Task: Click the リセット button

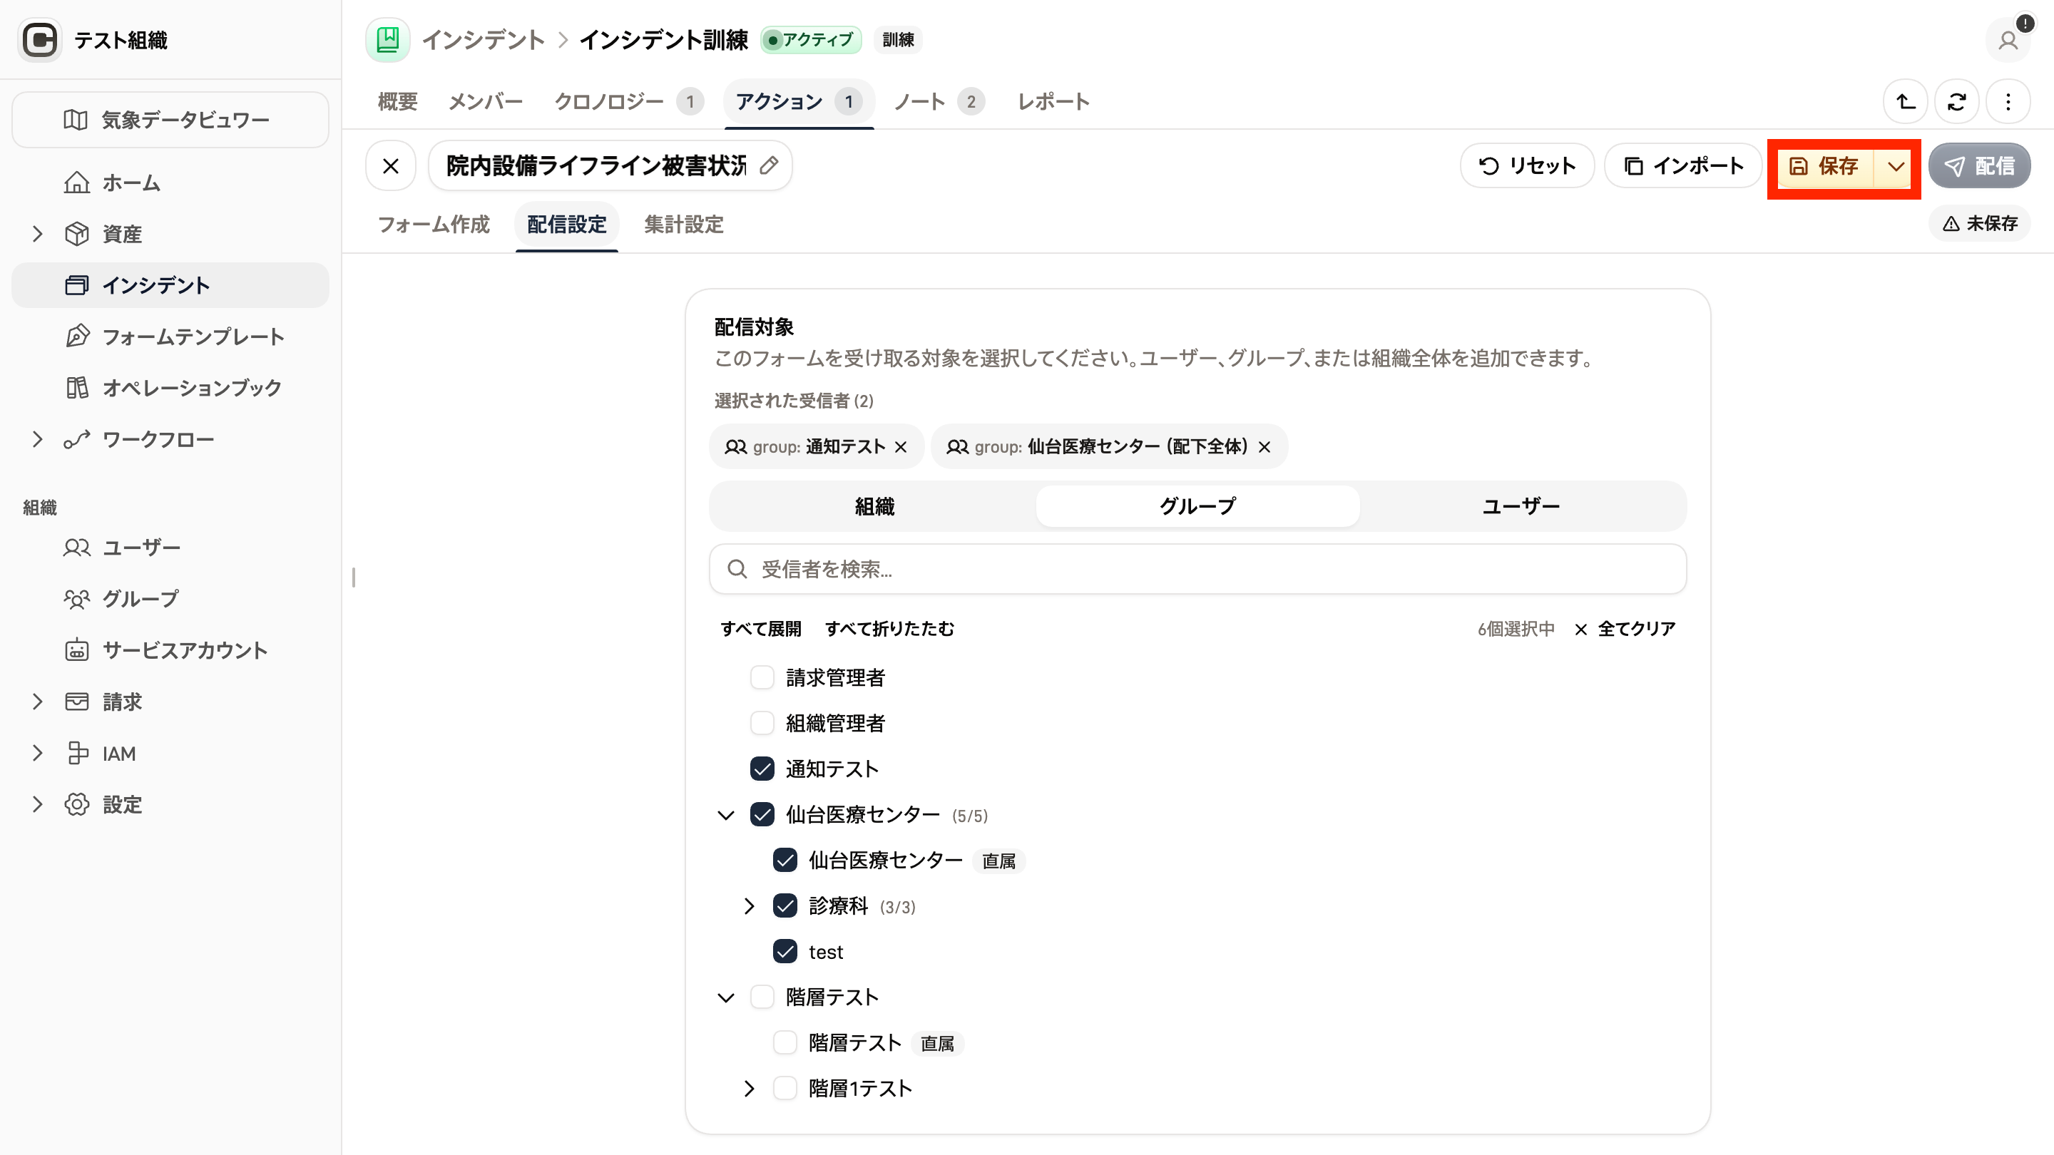Action: (x=1527, y=166)
